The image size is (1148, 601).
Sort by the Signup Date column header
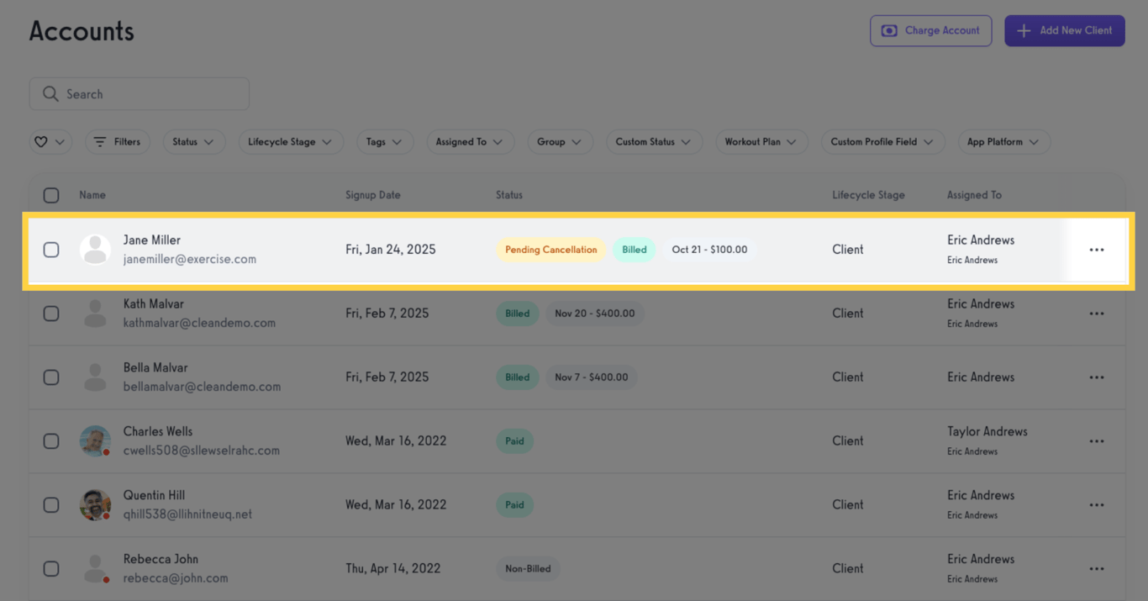(372, 195)
